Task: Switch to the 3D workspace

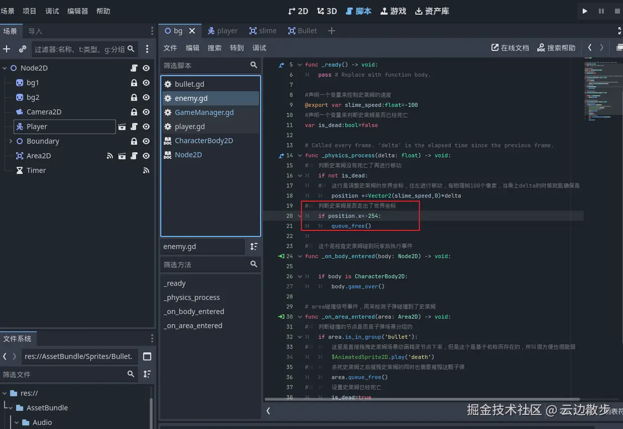Action: (327, 11)
